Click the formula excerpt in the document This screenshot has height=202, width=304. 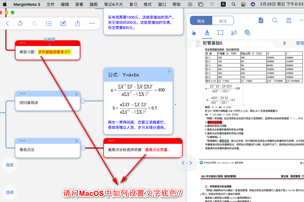pos(223,95)
